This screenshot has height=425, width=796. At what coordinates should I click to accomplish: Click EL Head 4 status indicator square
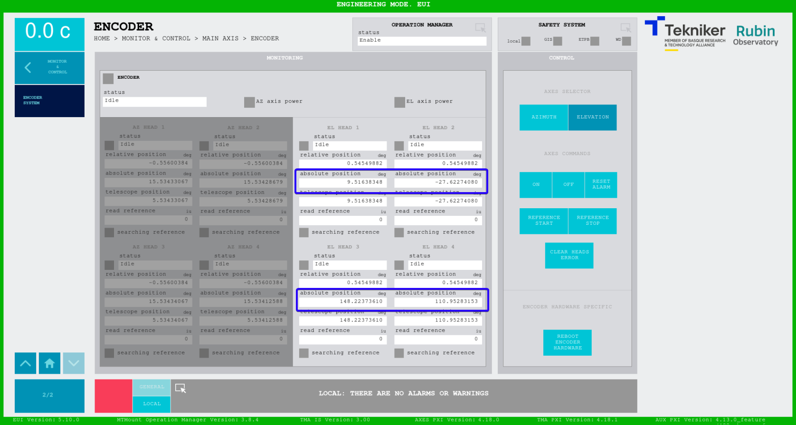tap(399, 265)
